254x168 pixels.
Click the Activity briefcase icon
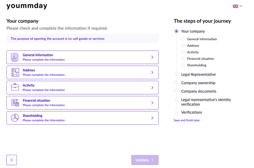(x=15, y=87)
